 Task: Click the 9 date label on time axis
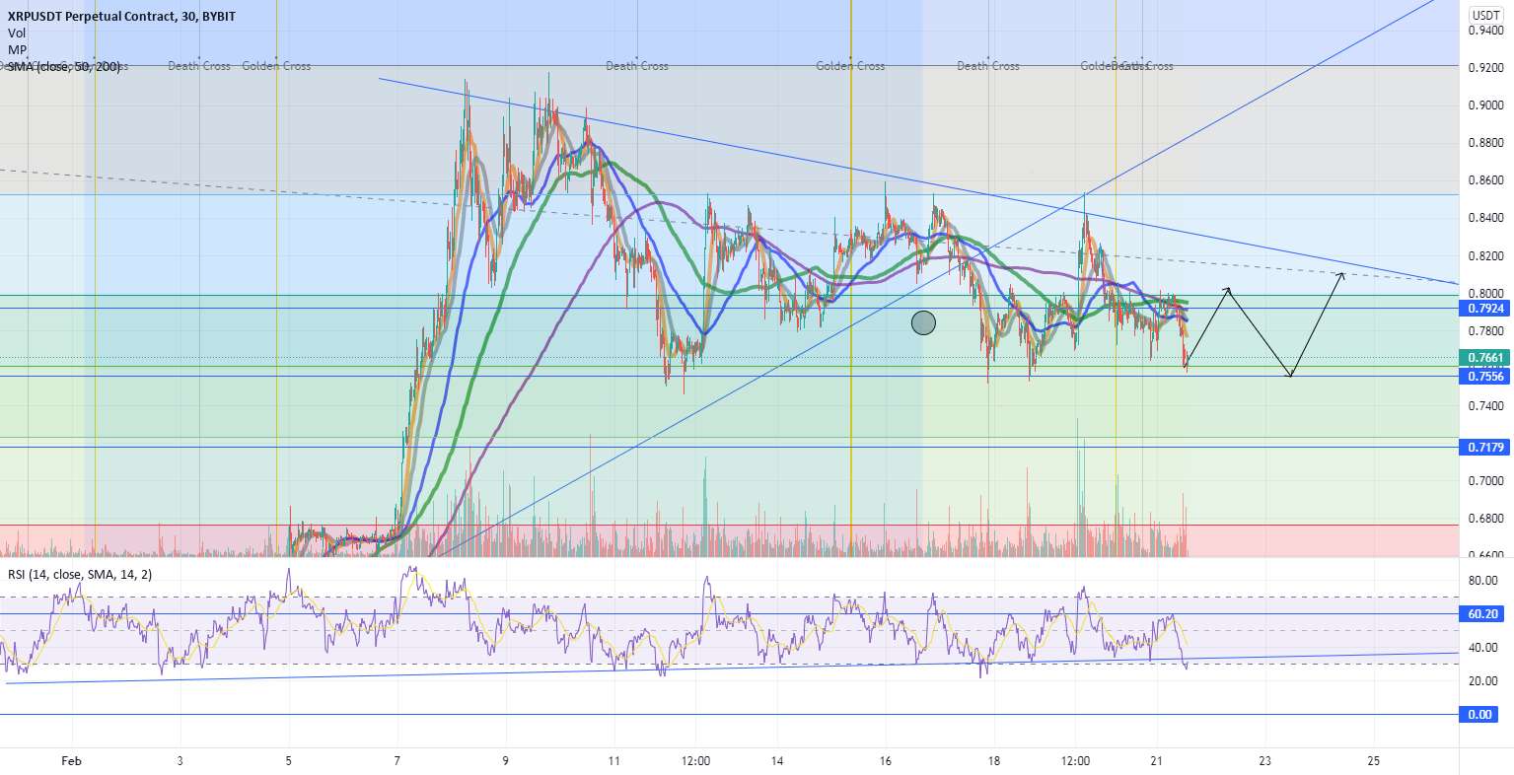[505, 761]
